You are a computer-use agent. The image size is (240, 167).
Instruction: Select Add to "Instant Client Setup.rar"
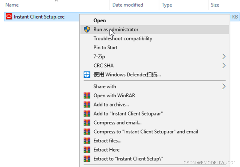[x=128, y=114]
